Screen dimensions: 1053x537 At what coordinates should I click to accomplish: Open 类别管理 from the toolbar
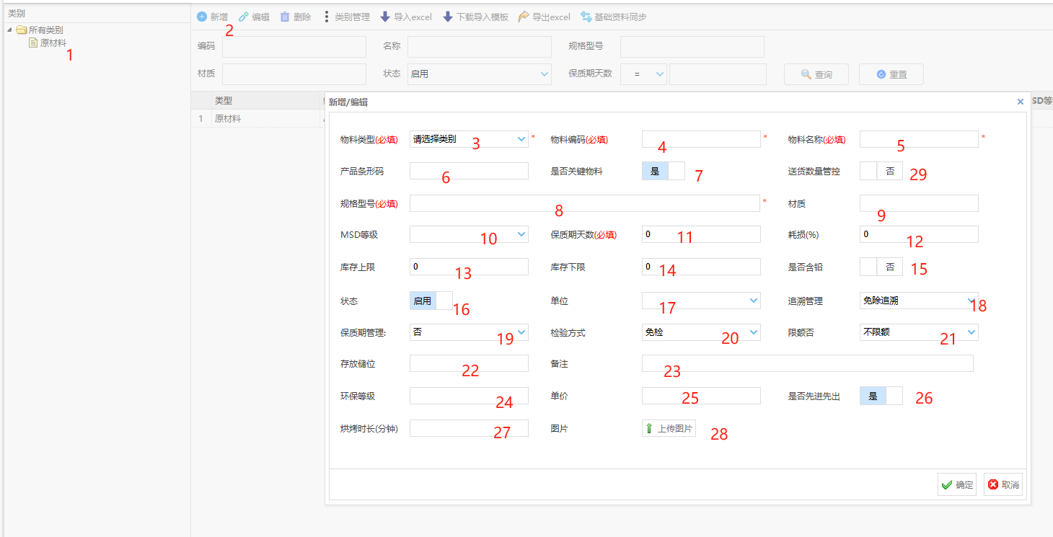point(346,17)
